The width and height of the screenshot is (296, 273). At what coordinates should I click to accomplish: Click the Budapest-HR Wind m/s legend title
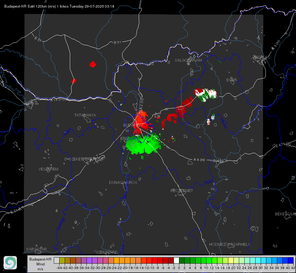click(40, 264)
